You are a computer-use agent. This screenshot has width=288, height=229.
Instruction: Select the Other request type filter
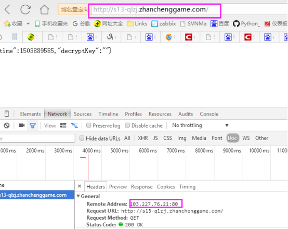[261, 138]
